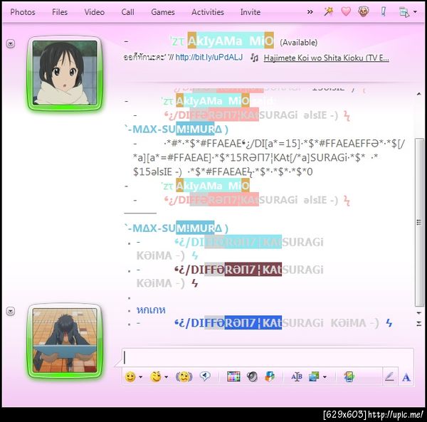427x422 pixels.
Task: Open the Games menu item
Action: click(x=163, y=12)
